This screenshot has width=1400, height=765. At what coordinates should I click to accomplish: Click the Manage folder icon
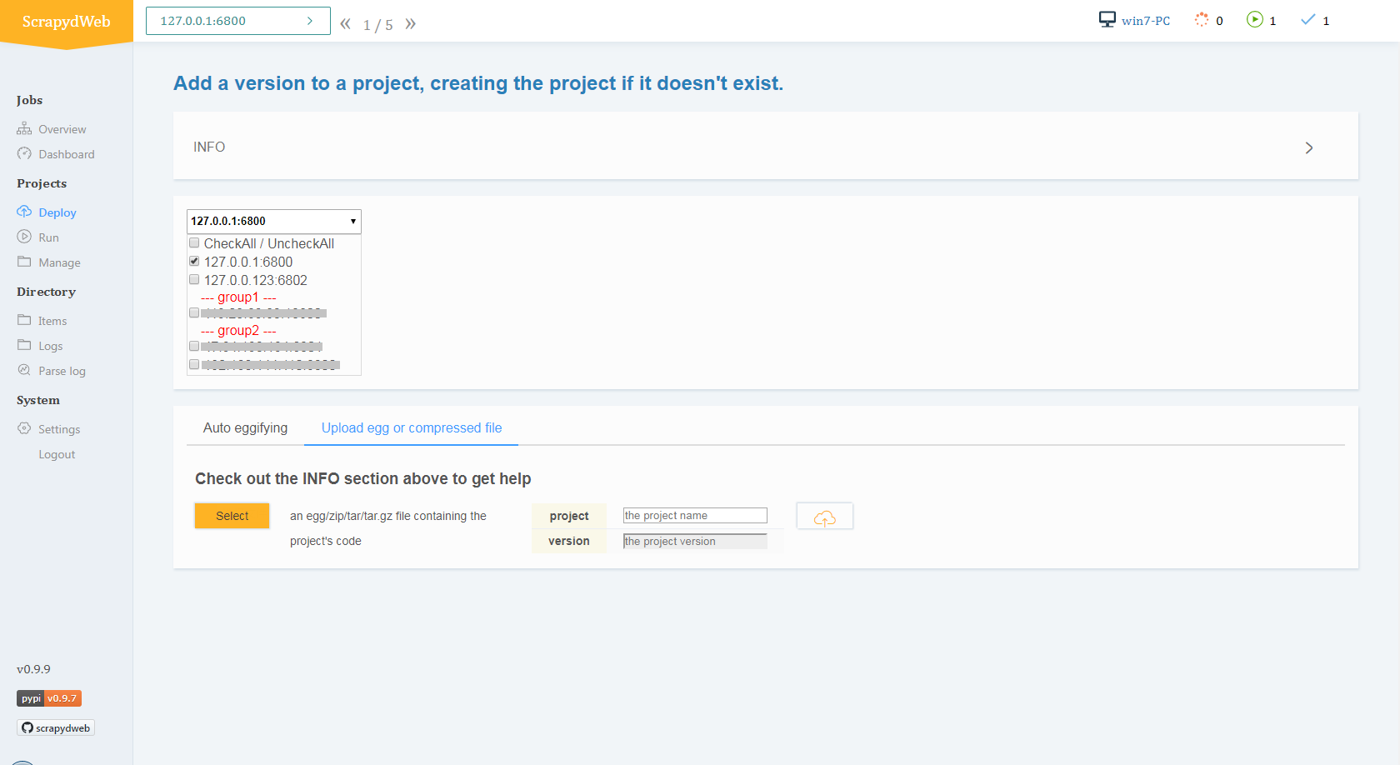click(x=24, y=262)
